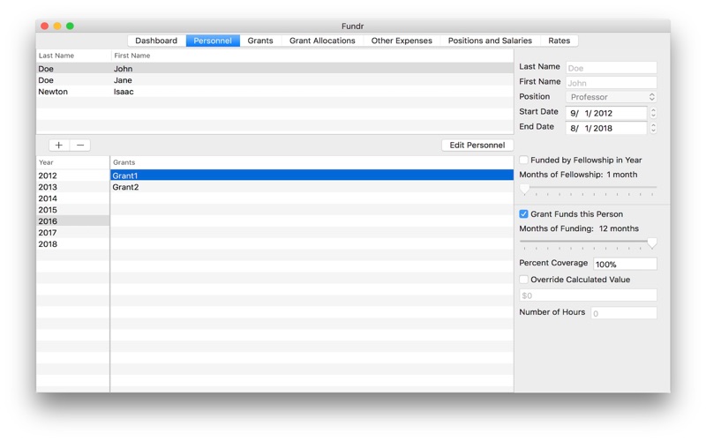Click the Number of Hours field
Screen dimensions: 706x441
tap(624, 313)
